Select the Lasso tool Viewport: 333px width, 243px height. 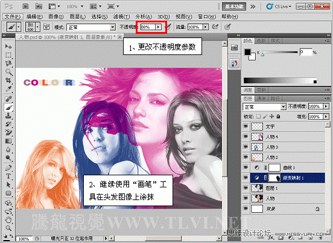8,63
